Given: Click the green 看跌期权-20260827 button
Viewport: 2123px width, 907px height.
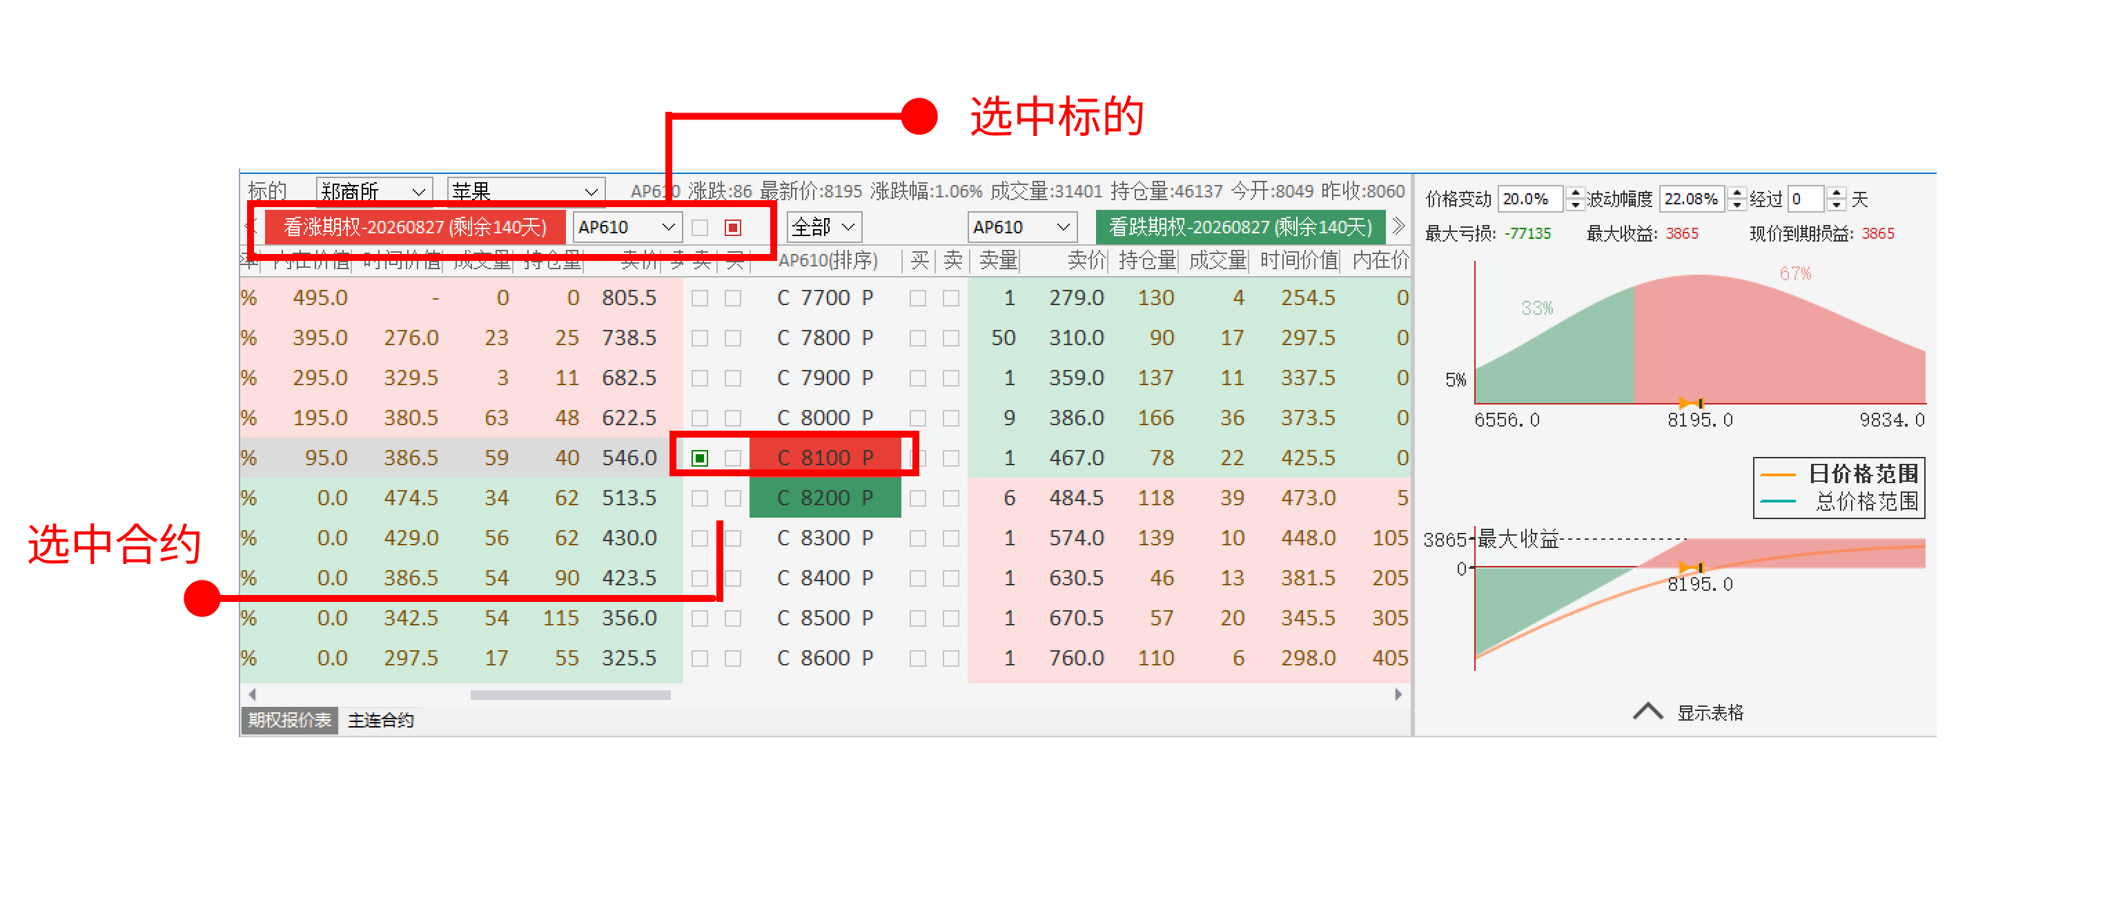Looking at the screenshot, I should click(1240, 226).
